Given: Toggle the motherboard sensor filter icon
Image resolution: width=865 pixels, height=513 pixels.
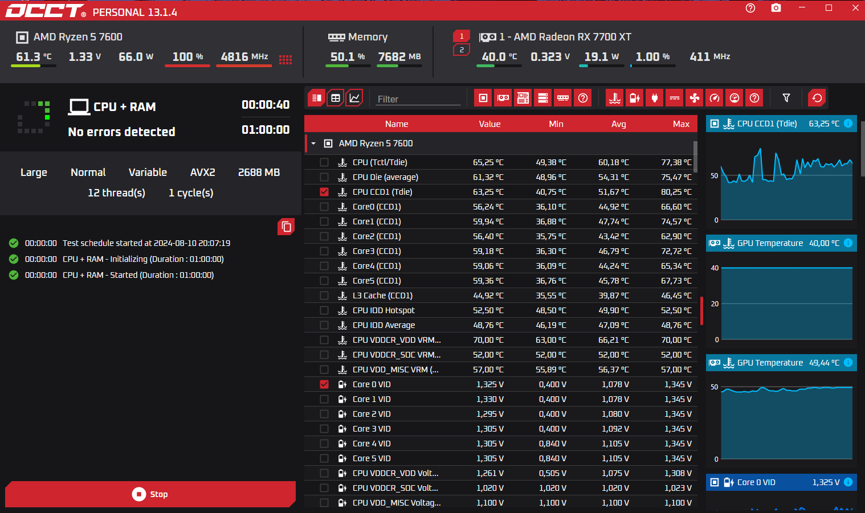Looking at the screenshot, I should pos(523,98).
